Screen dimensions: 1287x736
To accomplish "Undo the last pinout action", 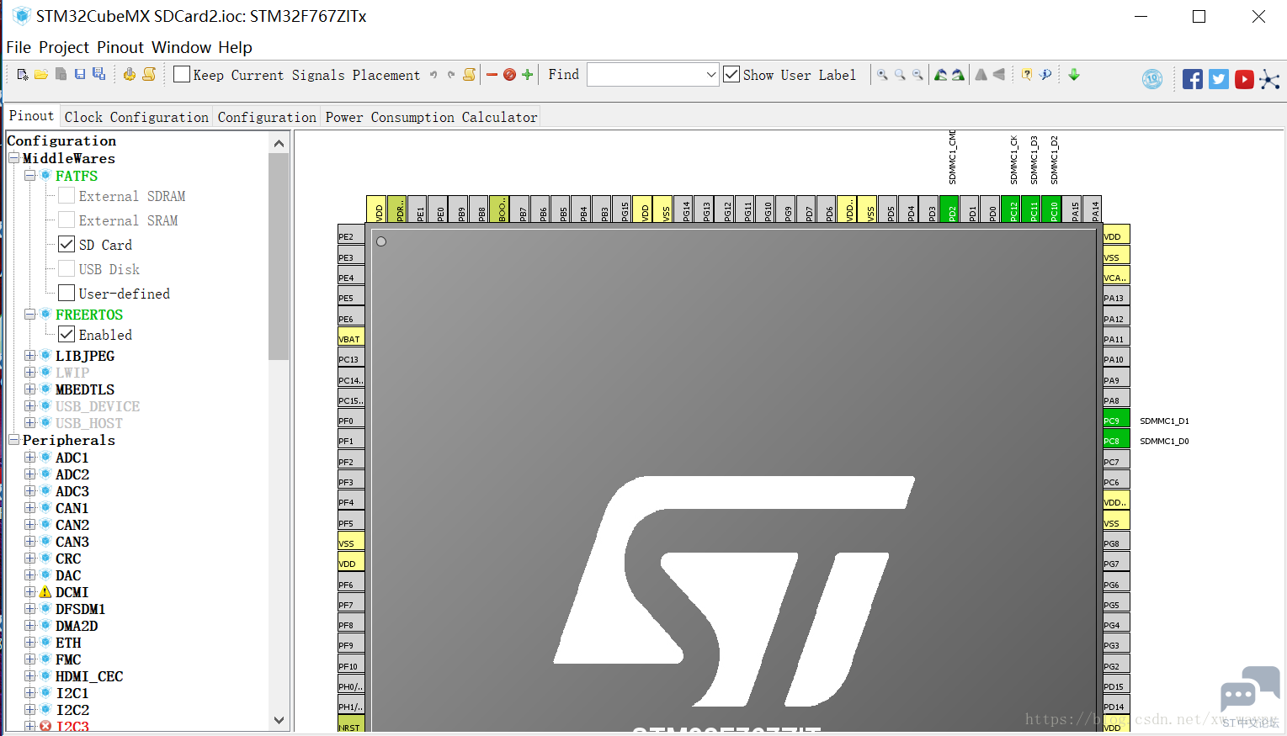I will [433, 75].
